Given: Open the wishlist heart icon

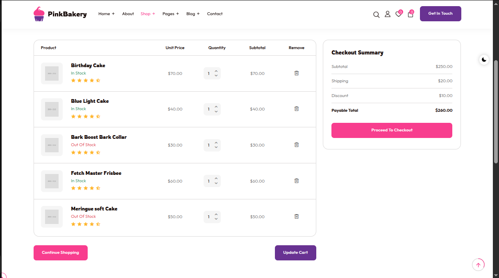Looking at the screenshot, I should (398, 14).
